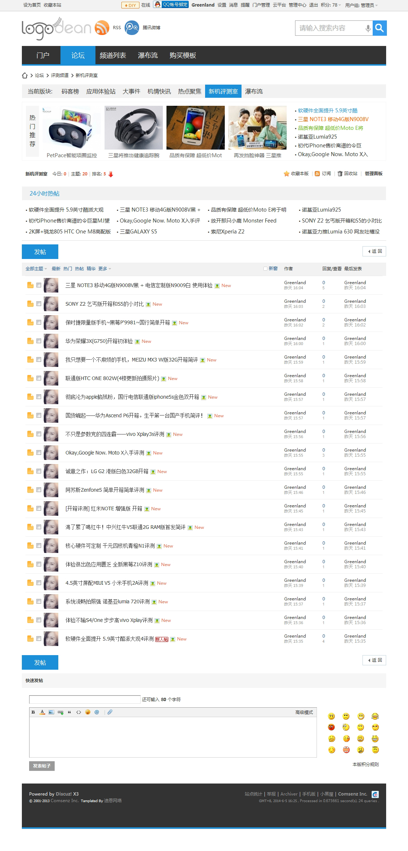Expand the 更多 dropdown in thread filter
The height and width of the screenshot is (851, 408).
pyautogui.click(x=105, y=269)
